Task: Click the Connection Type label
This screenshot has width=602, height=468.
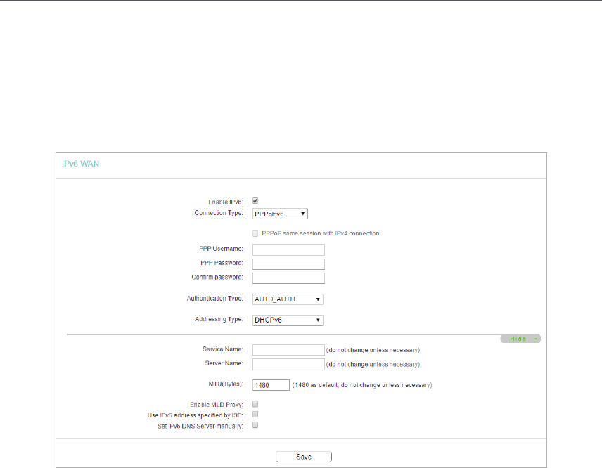Action: (219, 213)
